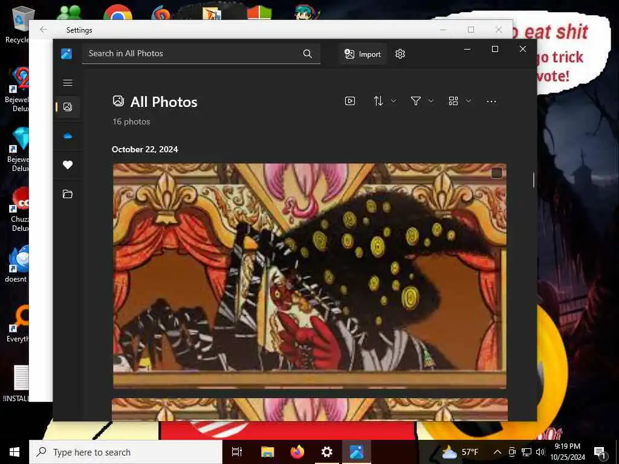The image size is (619, 464).
Task: Click the Photos app taskbar icon
Action: click(x=357, y=452)
